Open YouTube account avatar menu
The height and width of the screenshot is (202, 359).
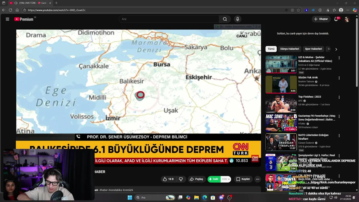click(x=347, y=19)
